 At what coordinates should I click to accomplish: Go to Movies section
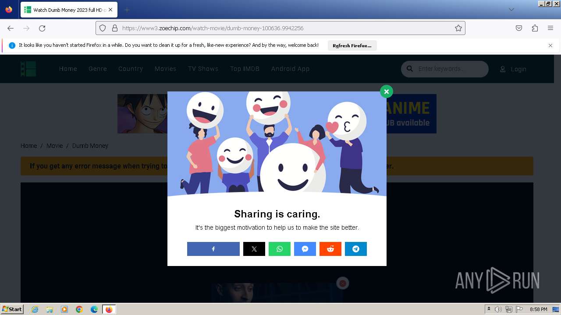pos(165,69)
